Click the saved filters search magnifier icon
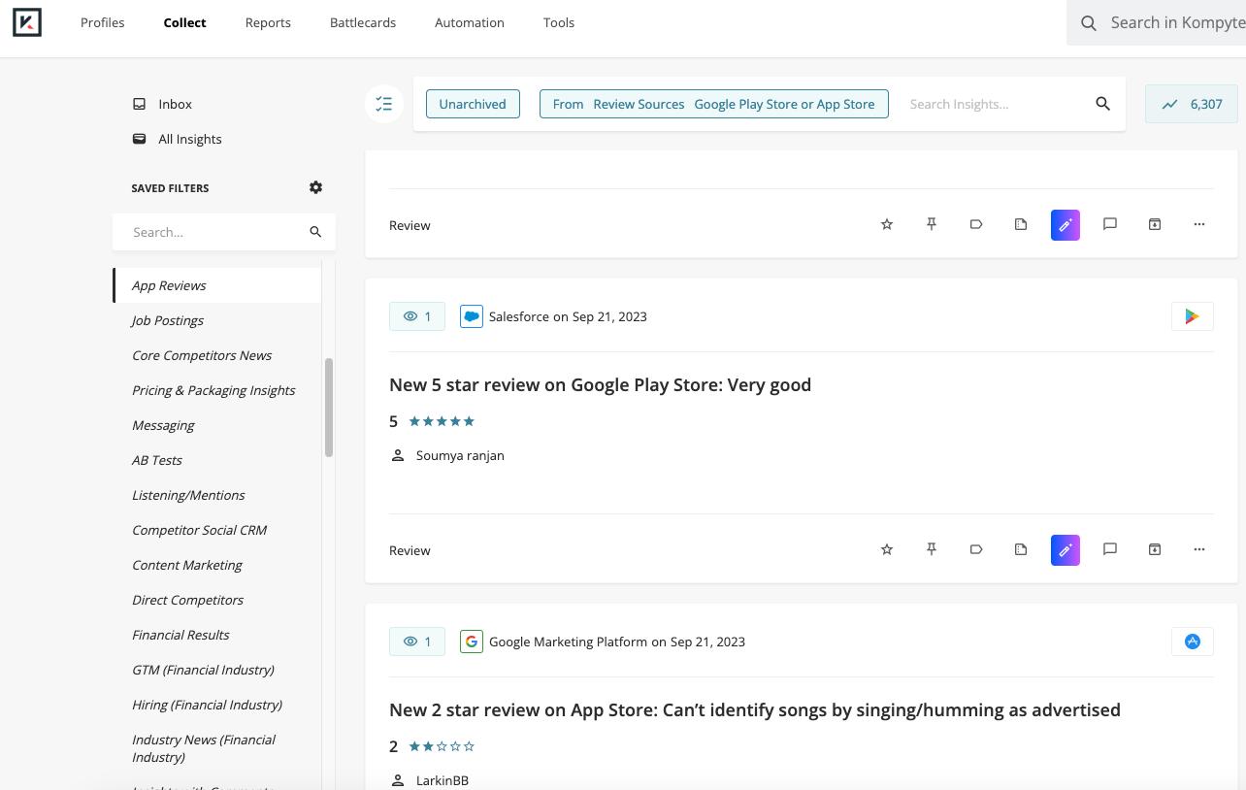1246x790 pixels. (x=315, y=232)
